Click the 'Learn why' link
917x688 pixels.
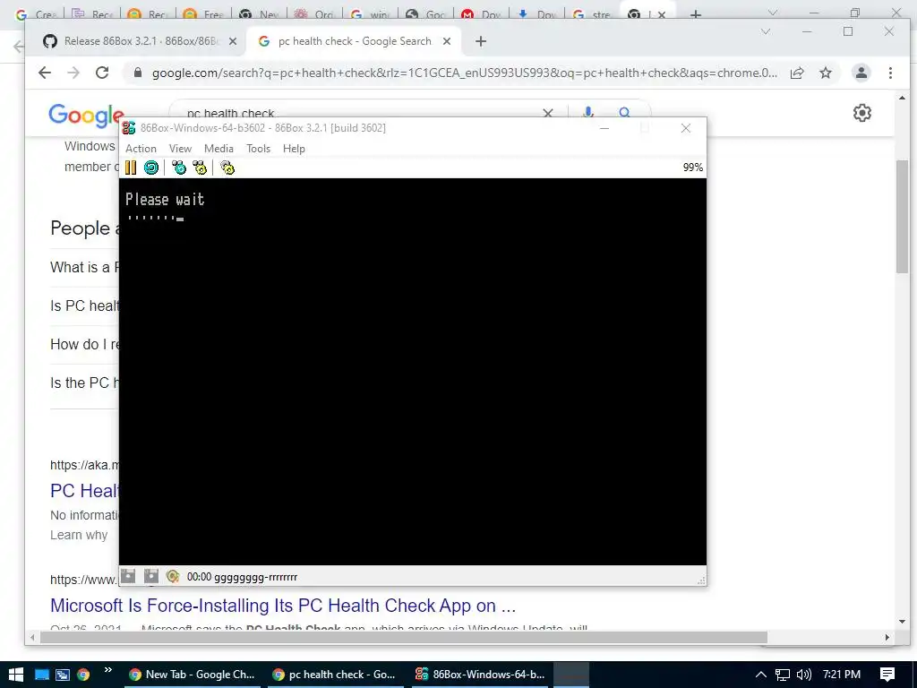tap(79, 536)
